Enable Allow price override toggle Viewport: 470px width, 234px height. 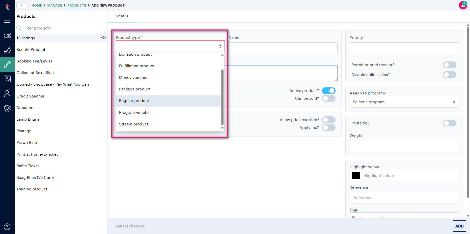(x=328, y=120)
